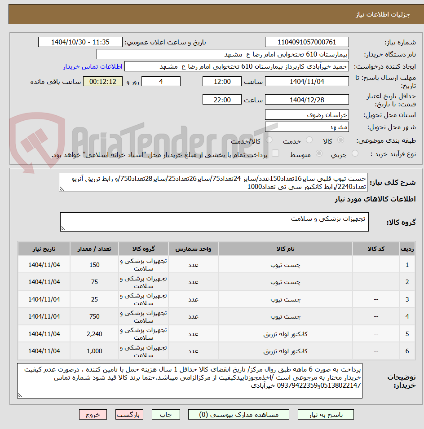This screenshot has width=424, height=429.
Task: Click the date 1404/11/04 in row 2
Action: 44,282
